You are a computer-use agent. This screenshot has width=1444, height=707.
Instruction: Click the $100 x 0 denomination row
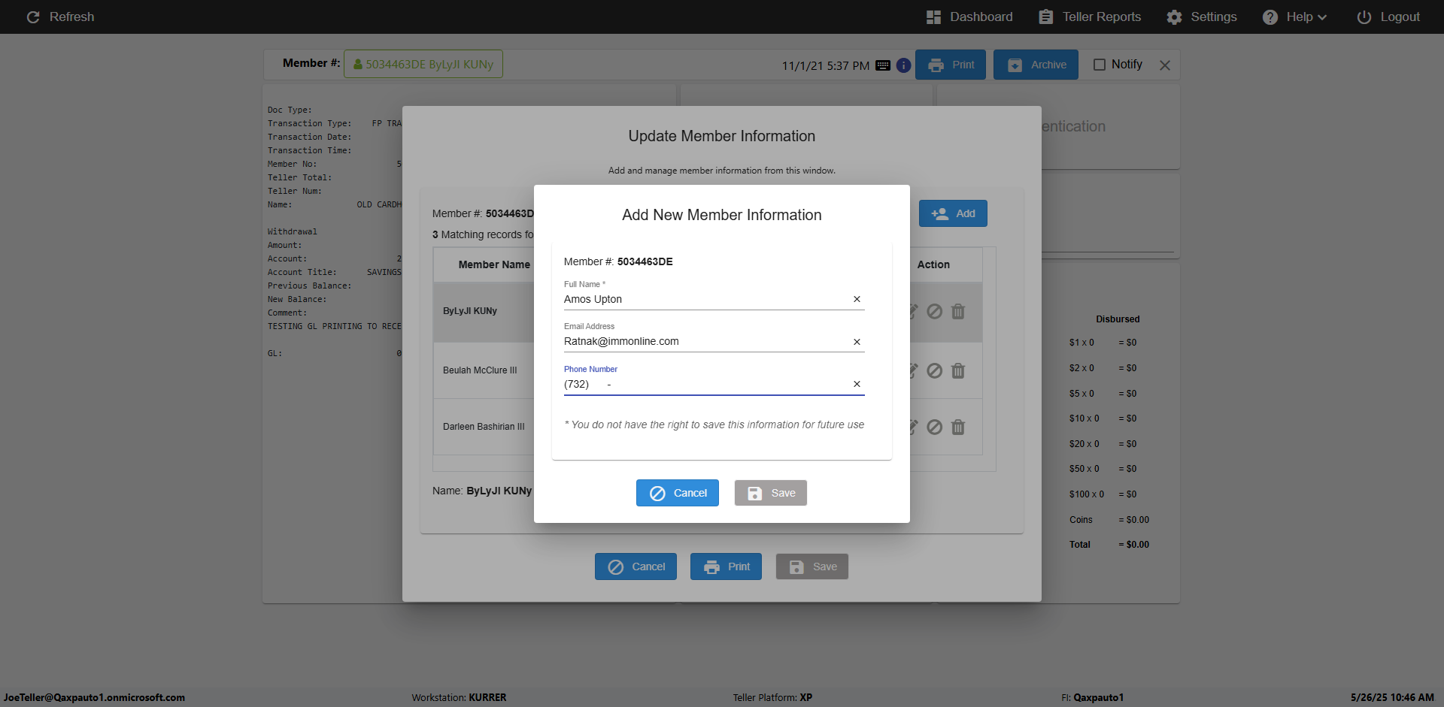click(x=1103, y=494)
